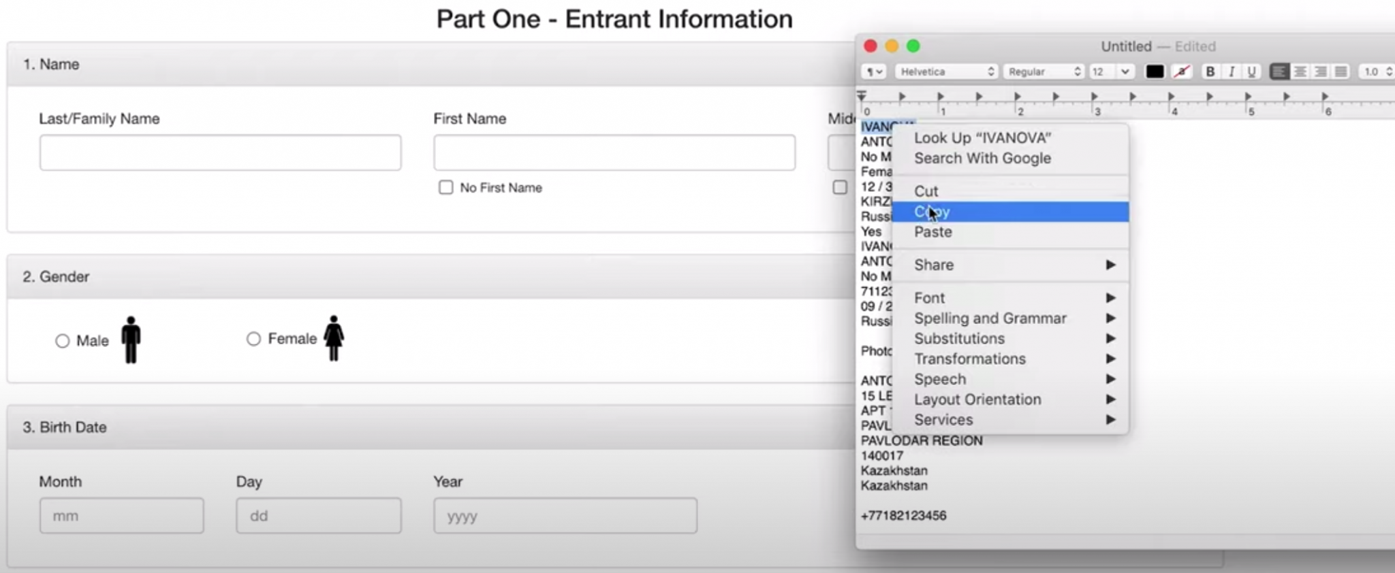Click the black text color swatch
This screenshot has width=1395, height=573.
[x=1155, y=71]
